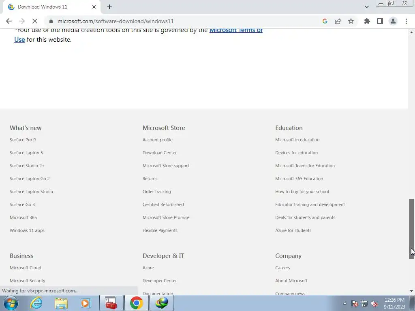415x311 pixels.
Task: Close the Download Windows 11 tab
Action: click(94, 7)
